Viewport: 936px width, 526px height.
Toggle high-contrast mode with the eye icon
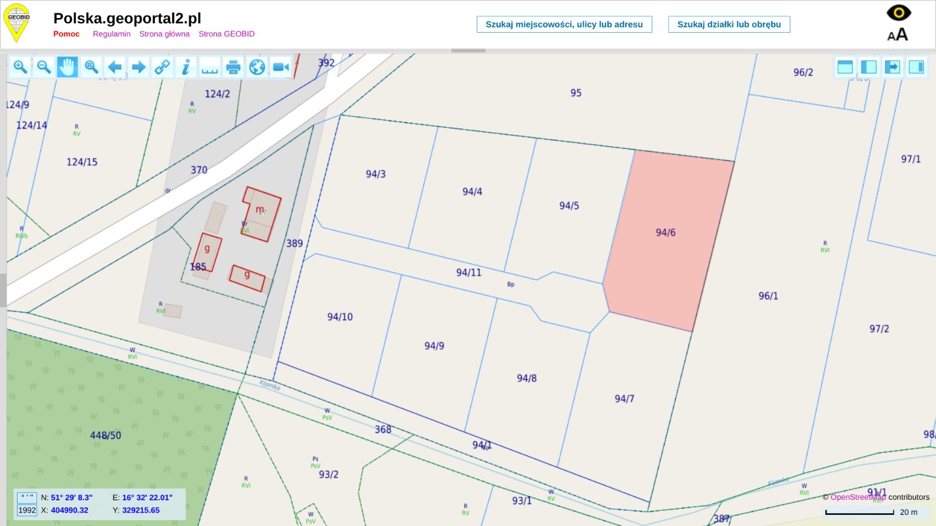tap(898, 13)
